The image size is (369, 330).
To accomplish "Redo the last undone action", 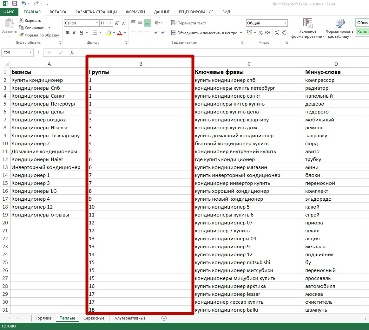I will click(36, 3).
